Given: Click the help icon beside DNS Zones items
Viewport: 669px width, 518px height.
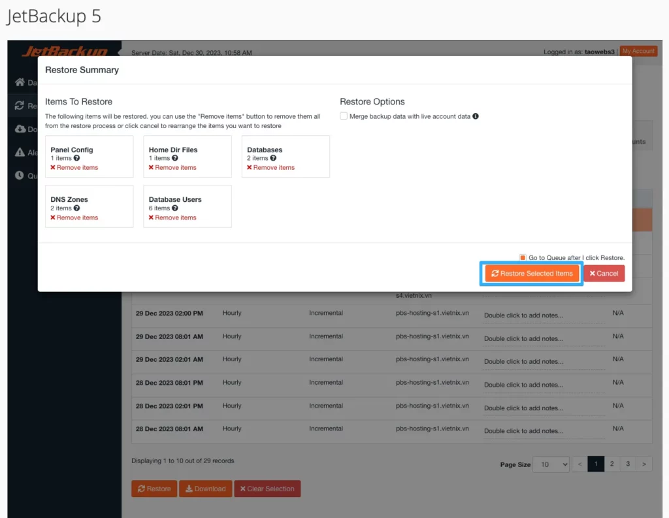Looking at the screenshot, I should (x=77, y=208).
